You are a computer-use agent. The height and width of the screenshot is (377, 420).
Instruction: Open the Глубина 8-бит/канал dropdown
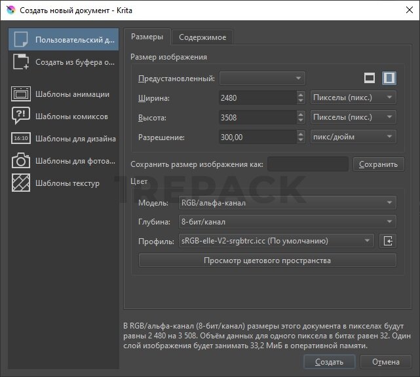coord(287,222)
